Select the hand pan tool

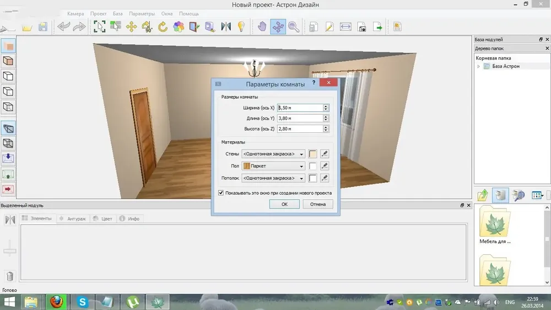click(x=262, y=26)
